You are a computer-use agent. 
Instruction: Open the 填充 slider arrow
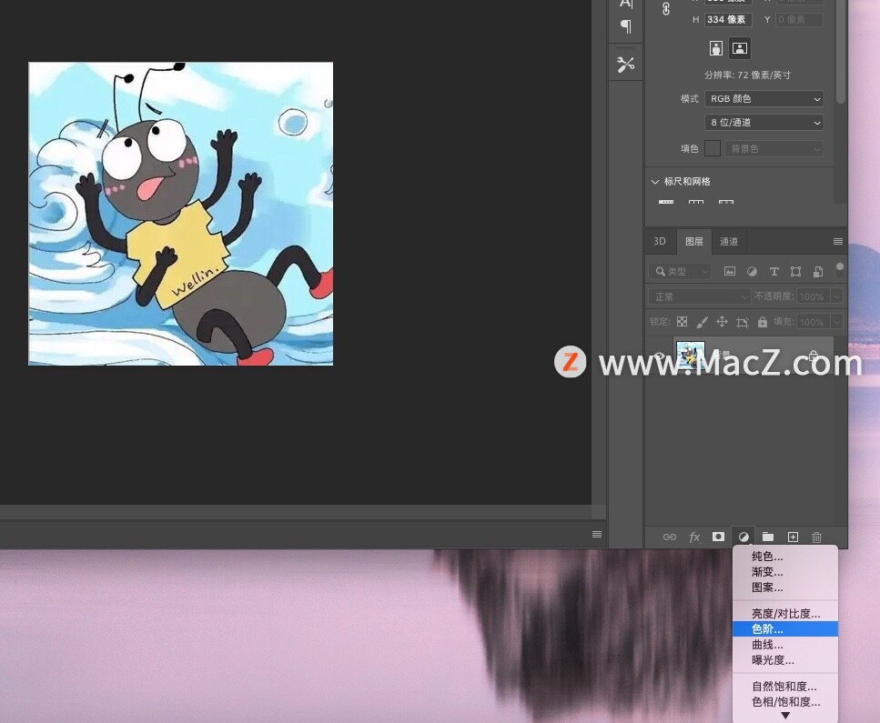point(837,322)
